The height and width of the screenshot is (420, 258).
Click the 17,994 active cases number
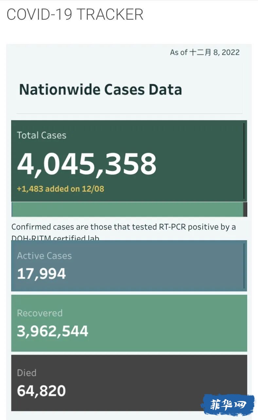click(x=42, y=274)
